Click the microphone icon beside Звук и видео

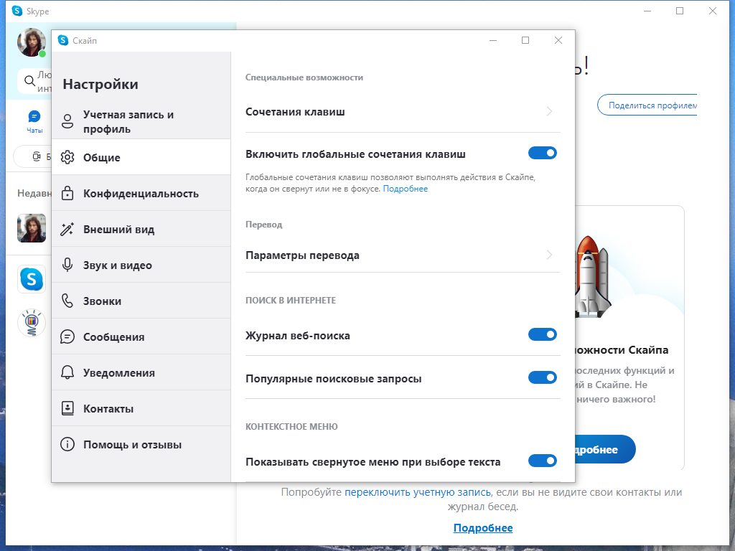(67, 265)
